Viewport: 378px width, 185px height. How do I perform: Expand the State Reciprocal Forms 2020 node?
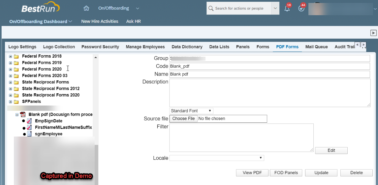[10, 95]
